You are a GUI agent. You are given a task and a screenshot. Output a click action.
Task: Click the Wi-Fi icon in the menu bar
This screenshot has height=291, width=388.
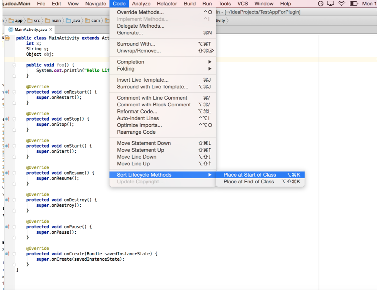341,4
